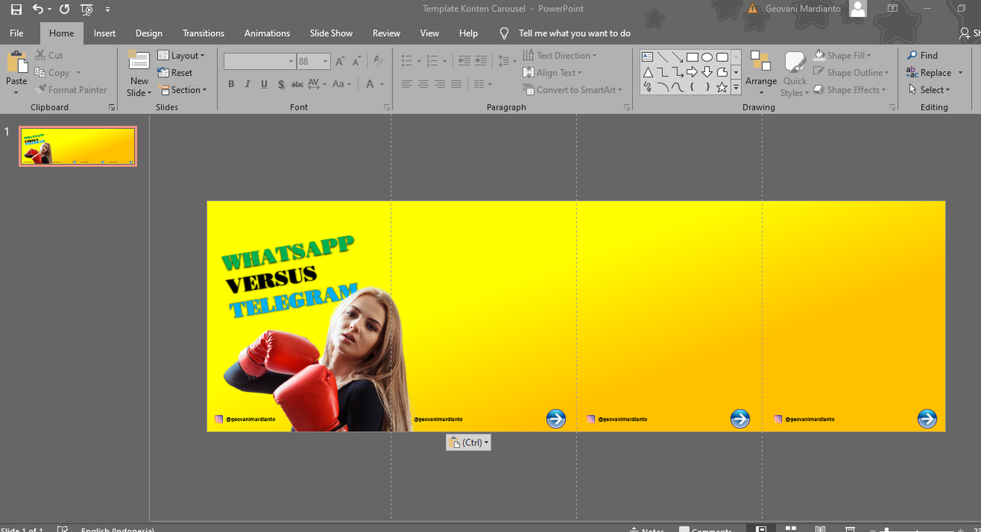This screenshot has height=532, width=981.
Task: Go to the Slide Show tab
Action: click(331, 33)
